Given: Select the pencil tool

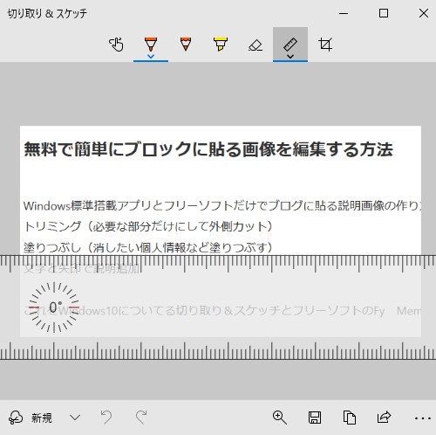Looking at the screenshot, I should coord(186,45).
